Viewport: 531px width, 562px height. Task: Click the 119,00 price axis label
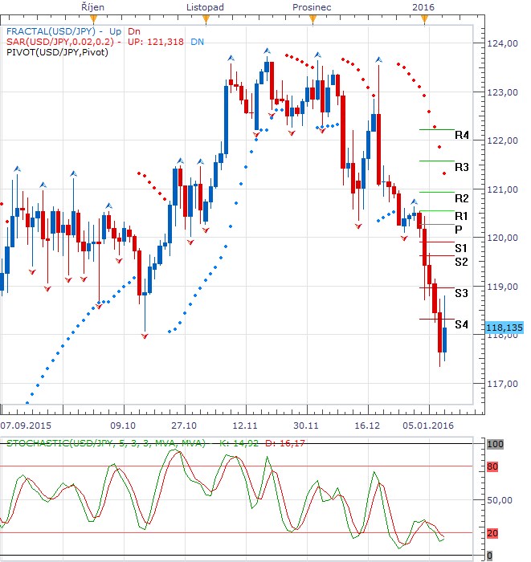[502, 287]
